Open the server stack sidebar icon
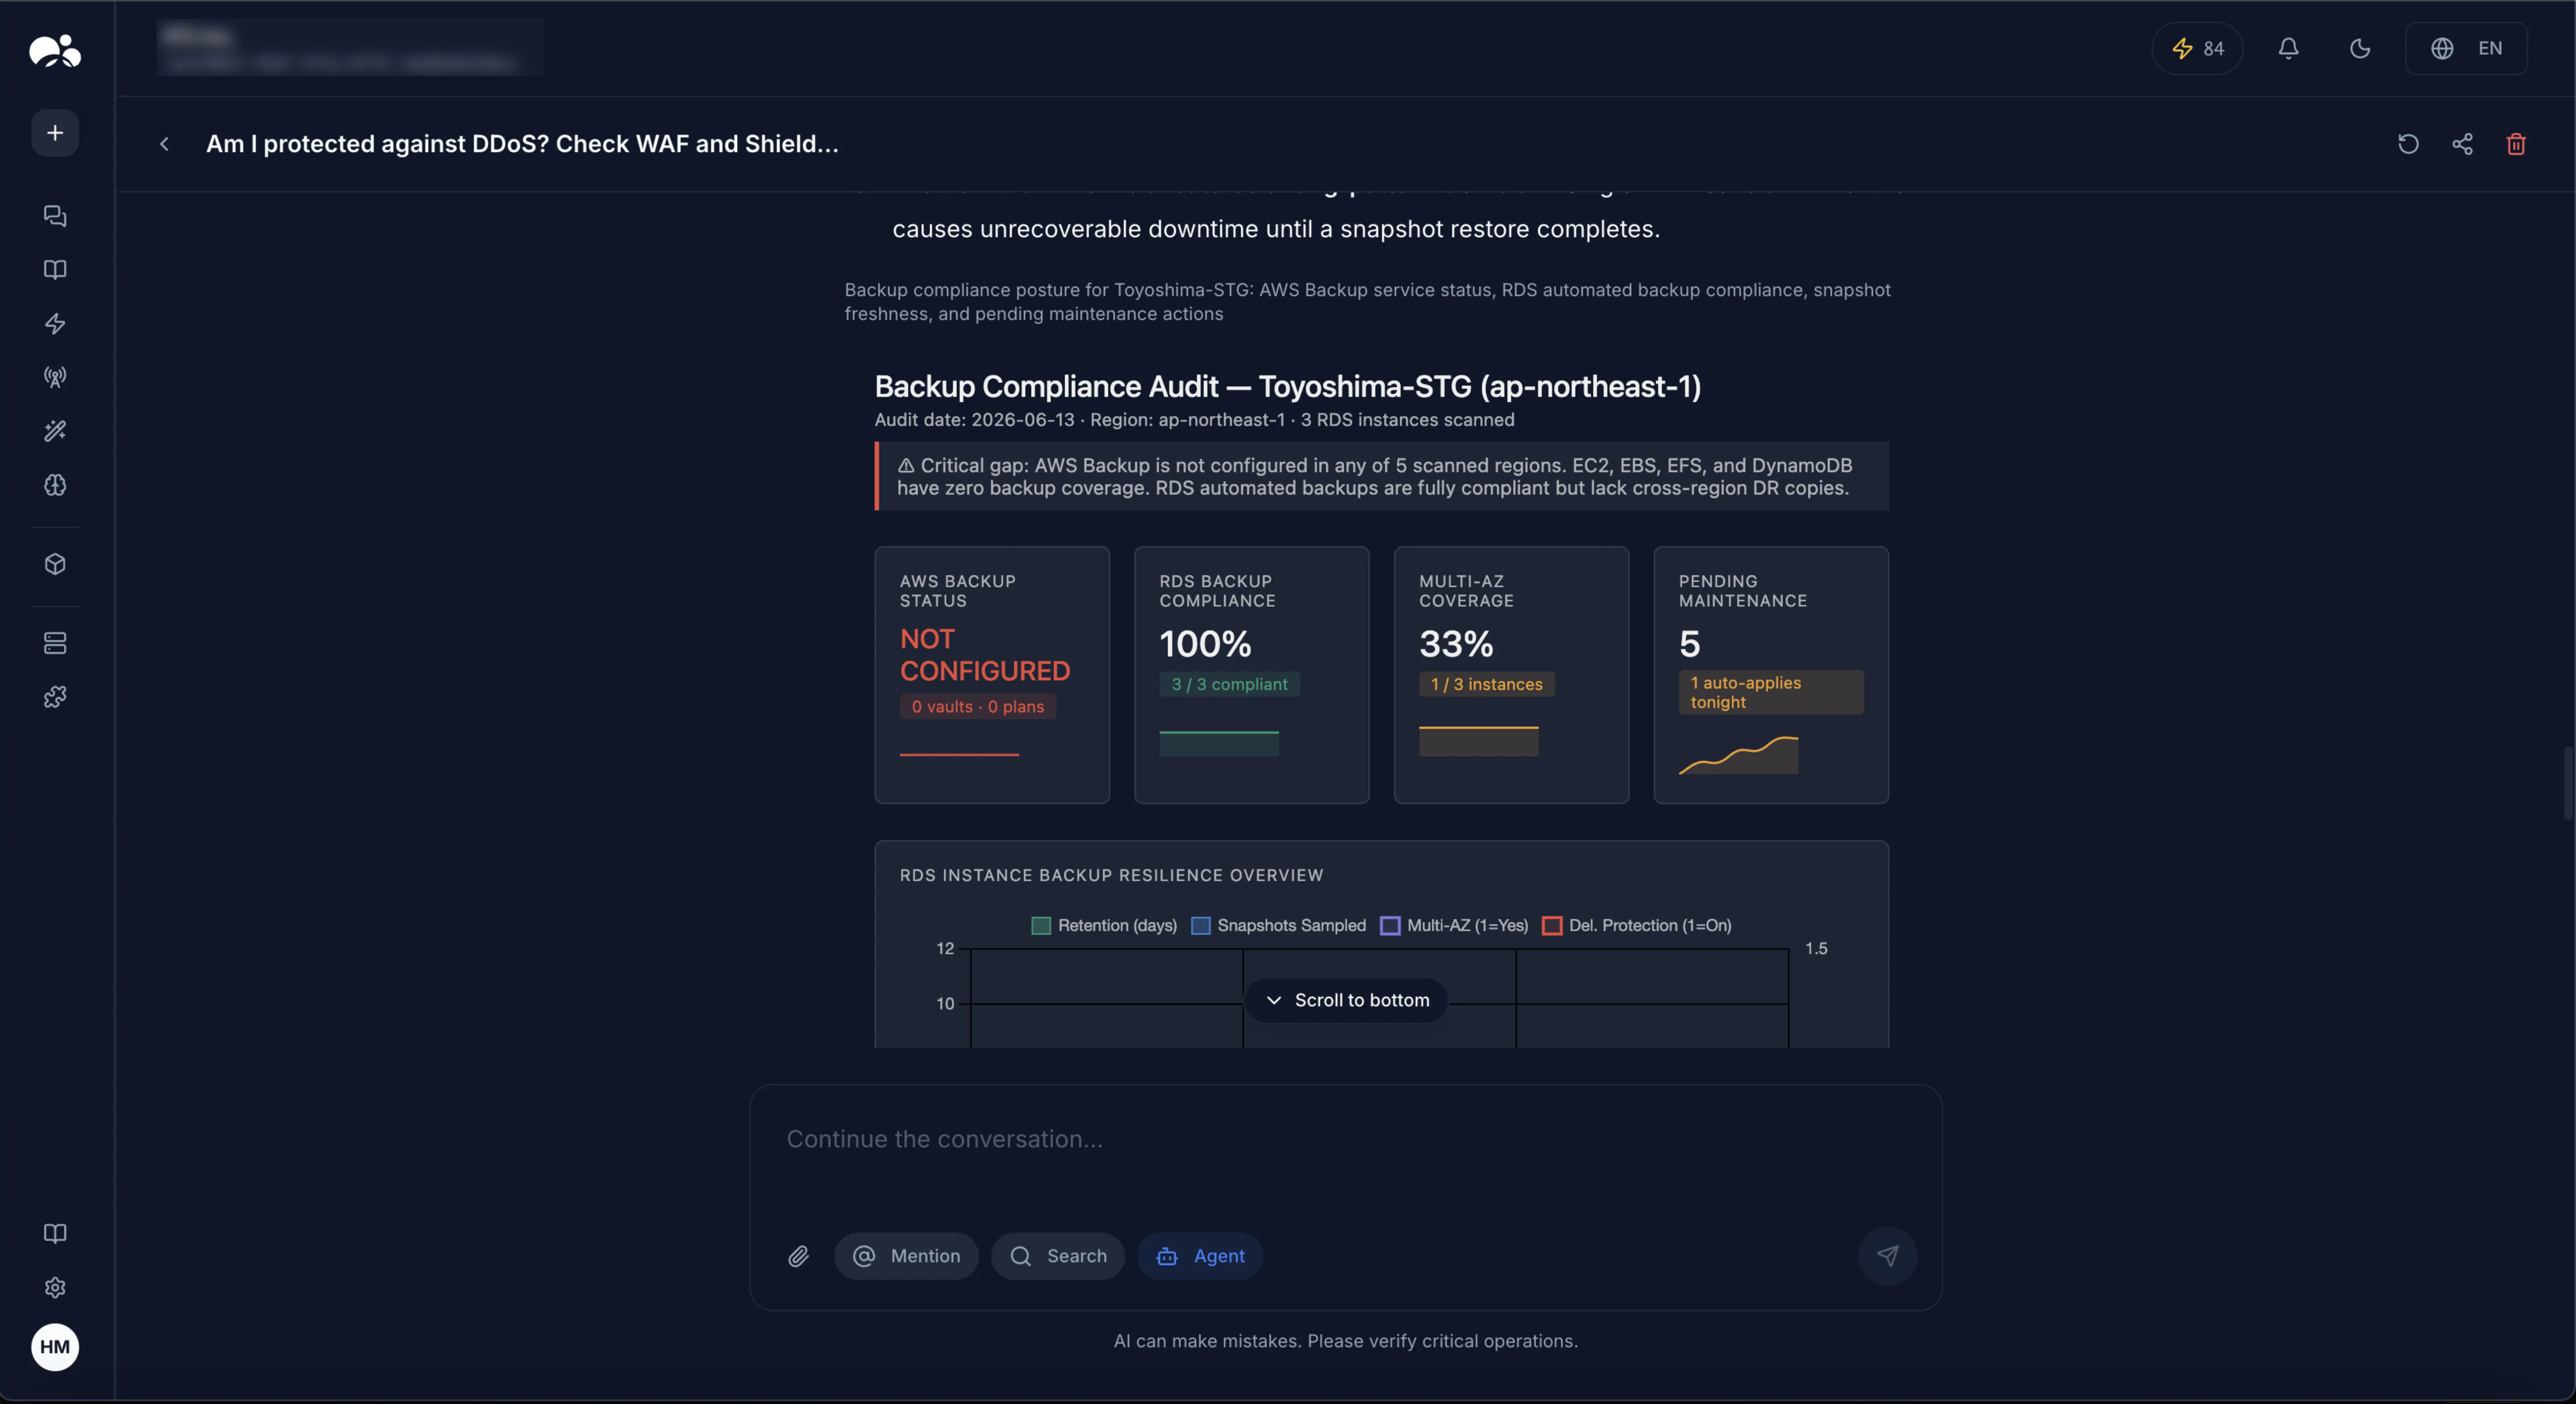Screen dimensions: 2576x1404 click(55, 643)
